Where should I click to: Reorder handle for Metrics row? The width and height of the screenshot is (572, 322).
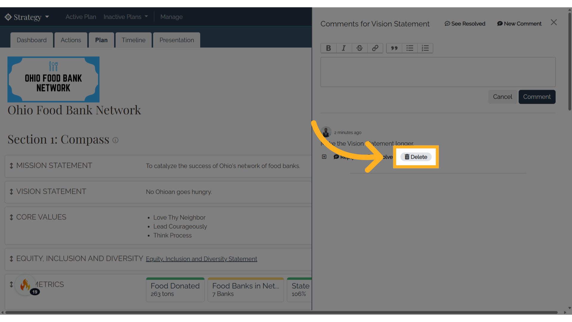coord(11,284)
